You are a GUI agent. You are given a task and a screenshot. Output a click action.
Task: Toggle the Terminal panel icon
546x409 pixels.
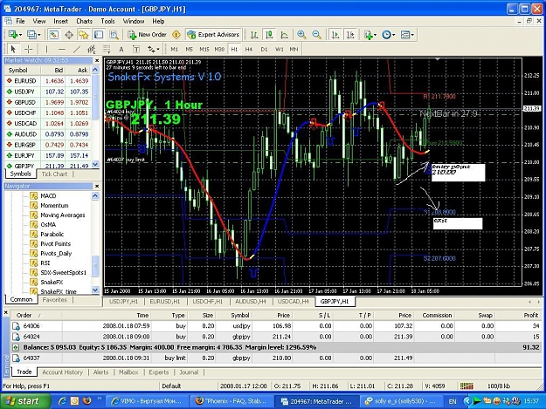[99, 35]
